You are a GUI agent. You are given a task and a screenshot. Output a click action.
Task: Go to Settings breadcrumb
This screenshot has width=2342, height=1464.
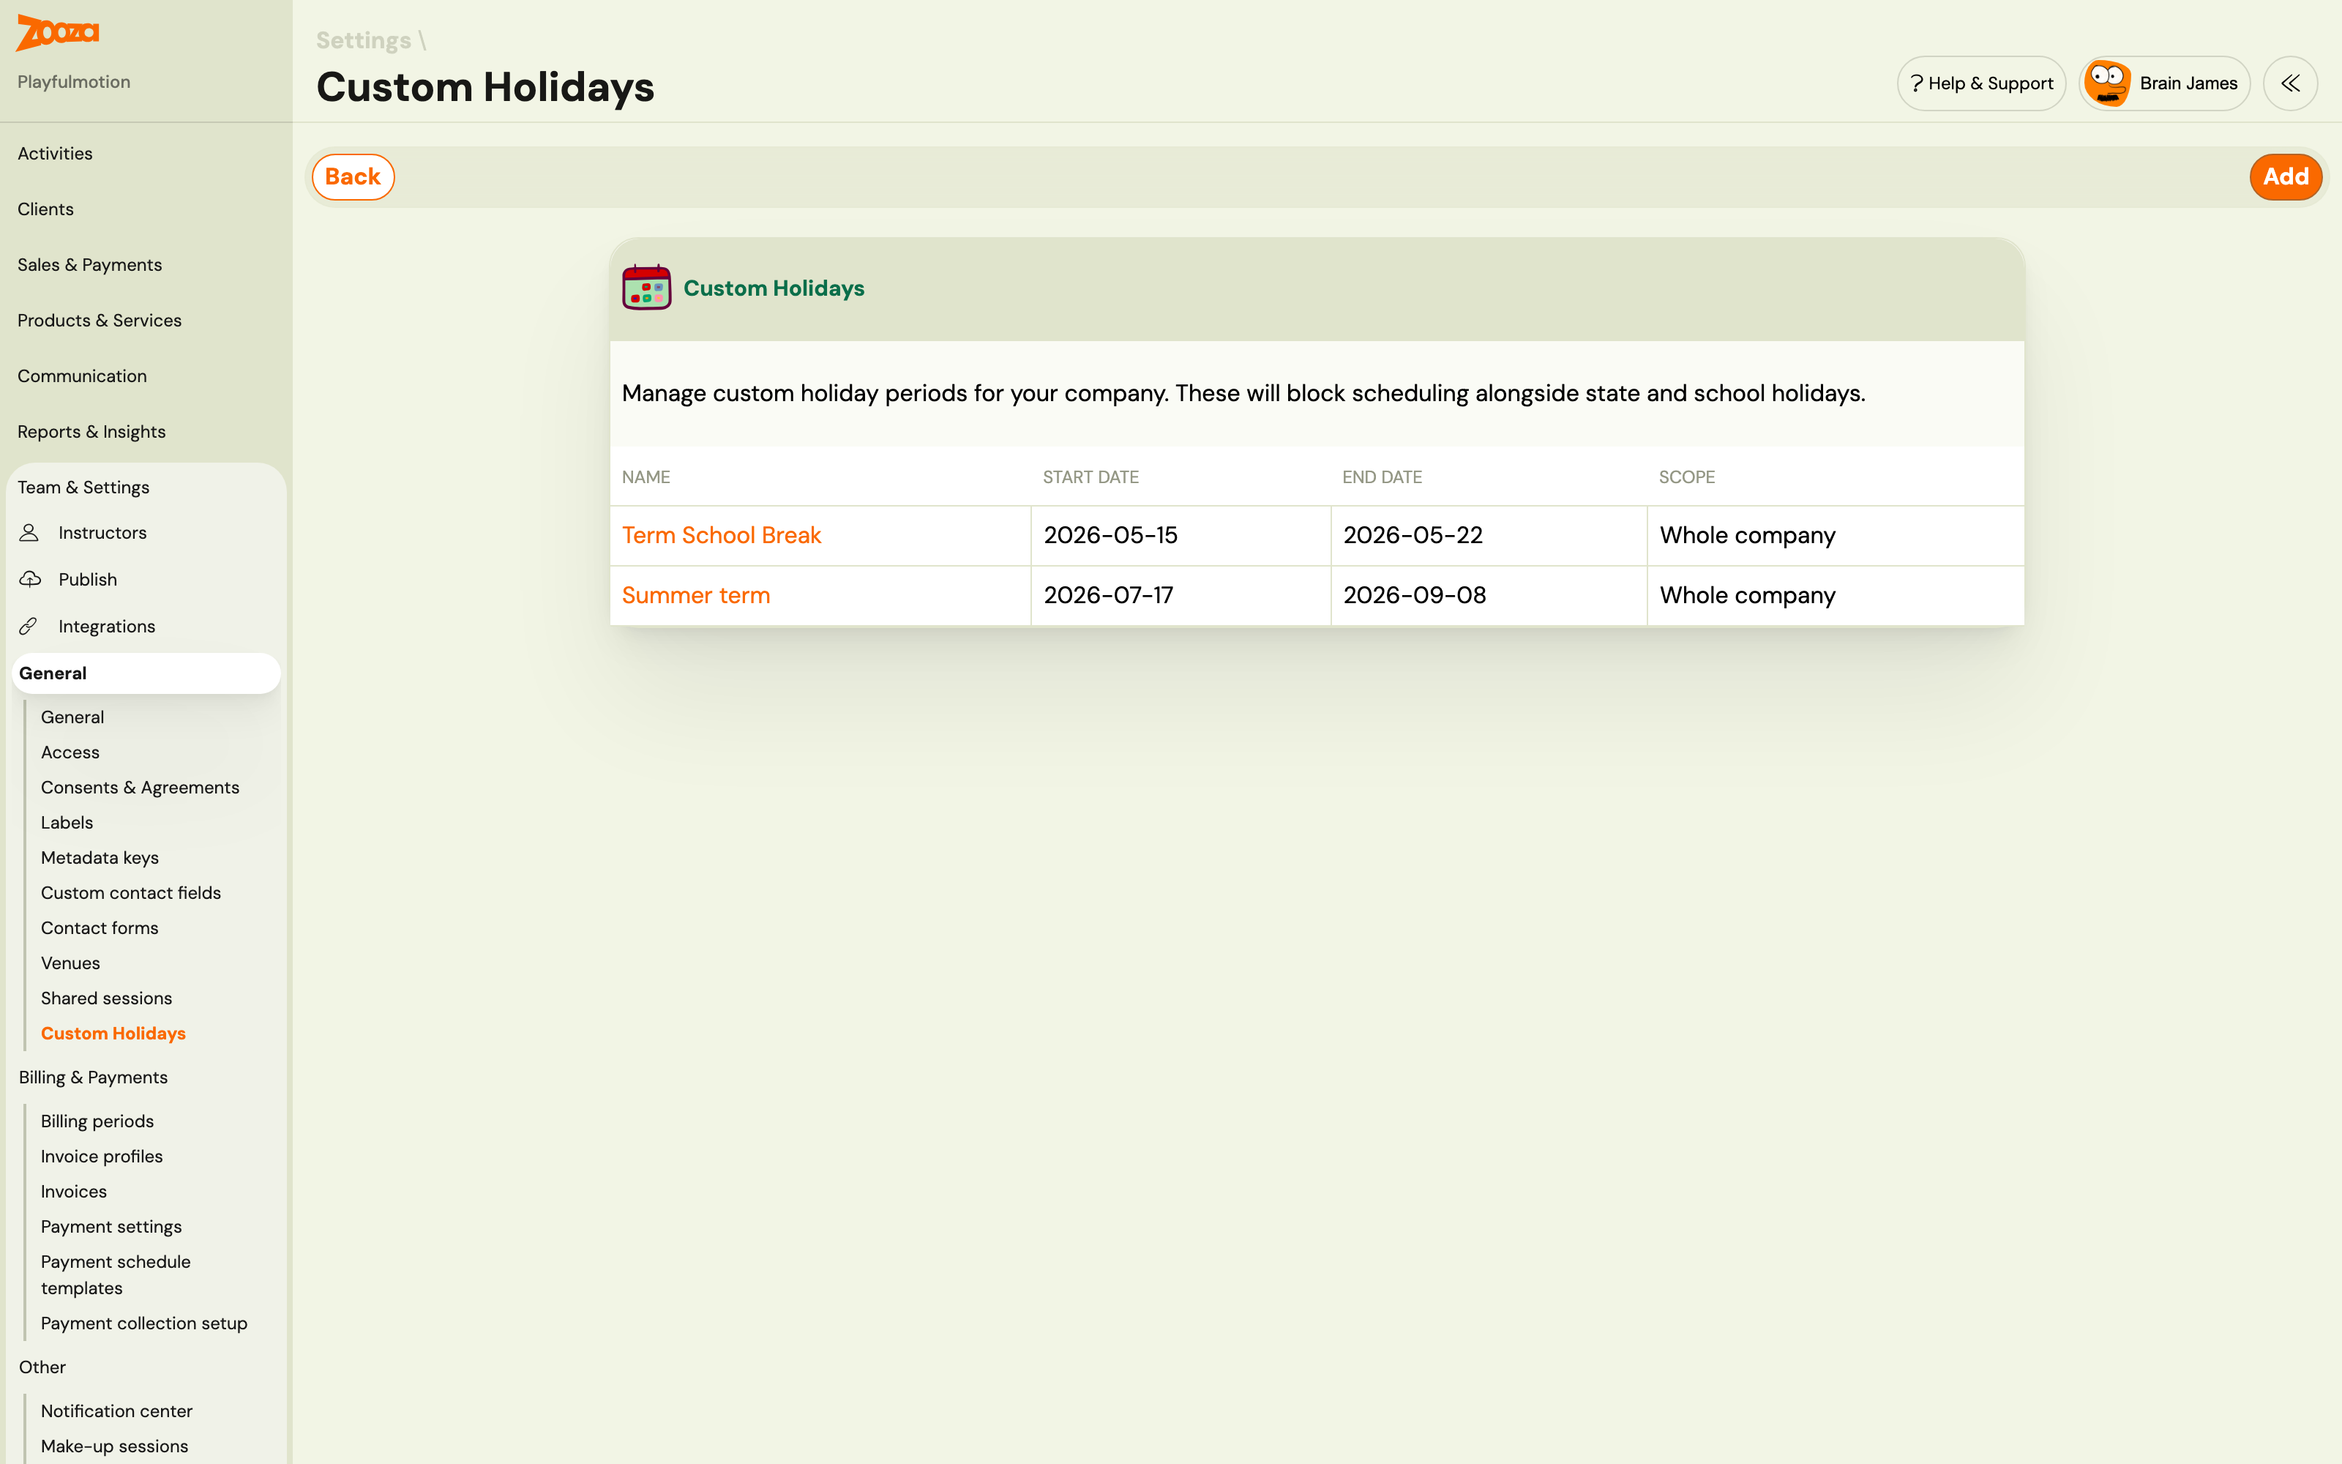click(363, 41)
